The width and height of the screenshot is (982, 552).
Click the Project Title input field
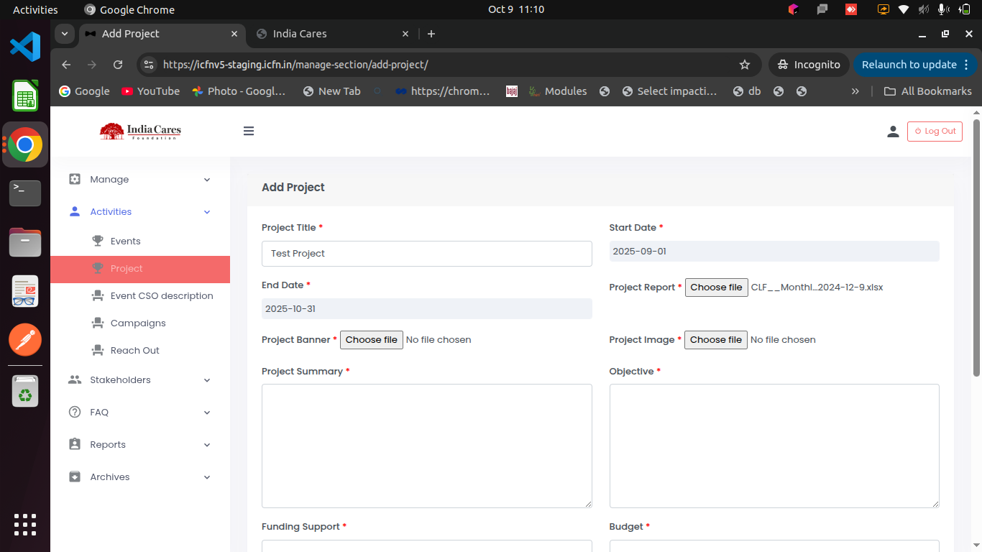tap(426, 254)
